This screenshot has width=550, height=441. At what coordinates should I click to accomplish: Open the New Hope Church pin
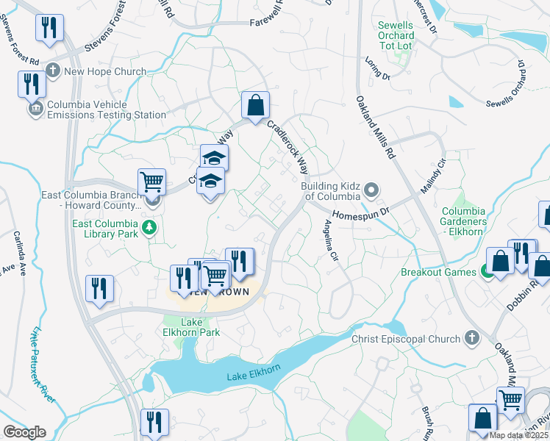click(53, 71)
